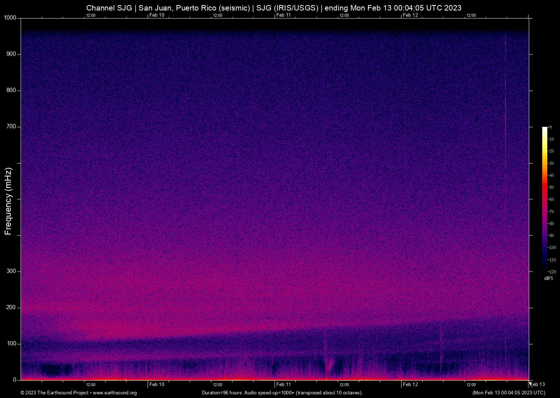This screenshot has height=398, width=560.
Task: Click the dBFS label below the color scale
Action: [549, 278]
